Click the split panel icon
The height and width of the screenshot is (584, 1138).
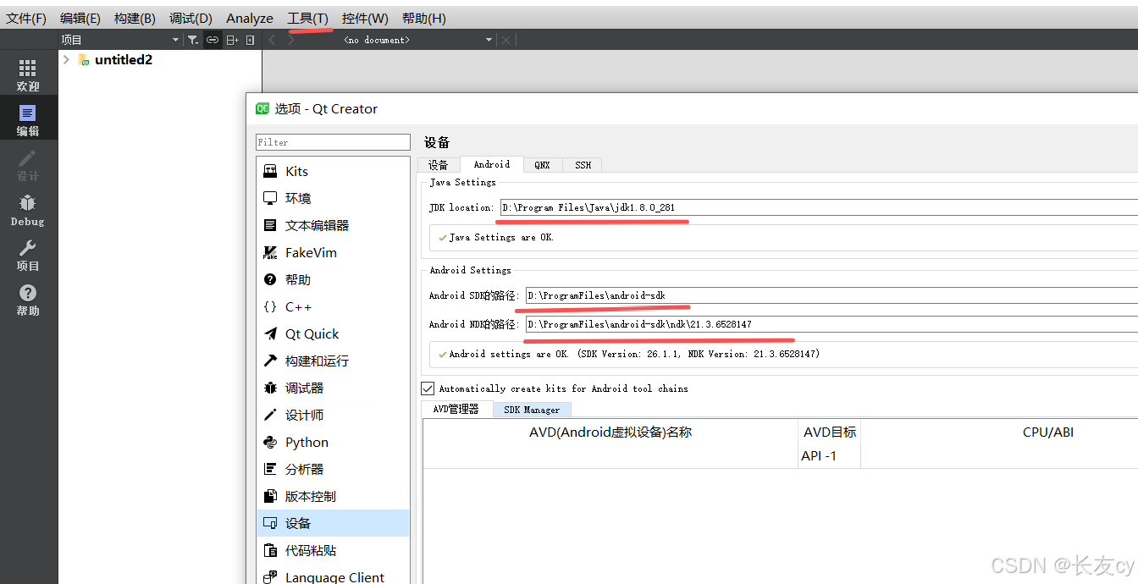pyautogui.click(x=232, y=40)
